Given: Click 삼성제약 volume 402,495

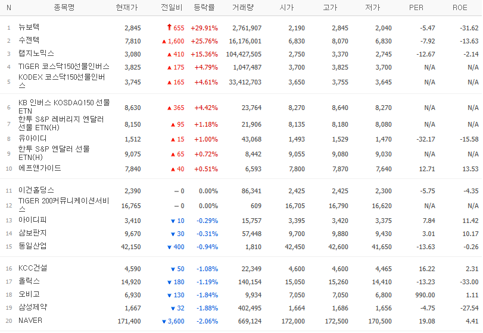Looking at the screenshot, I should point(250,308).
